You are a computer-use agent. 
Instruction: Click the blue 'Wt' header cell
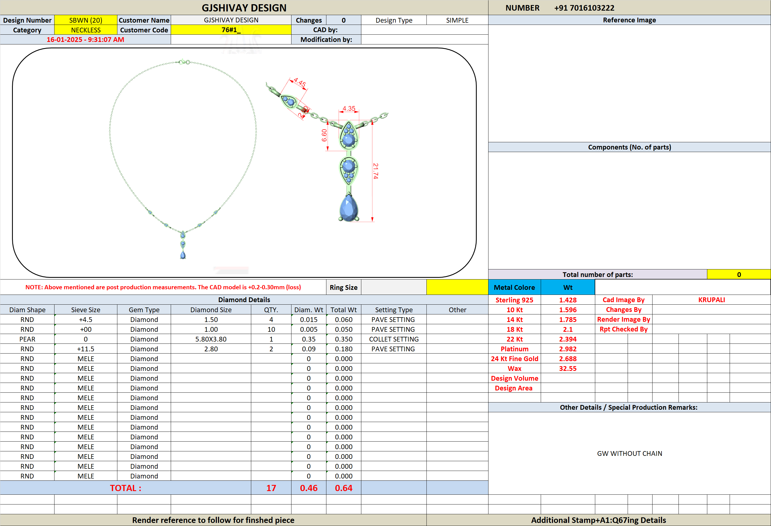click(x=568, y=287)
